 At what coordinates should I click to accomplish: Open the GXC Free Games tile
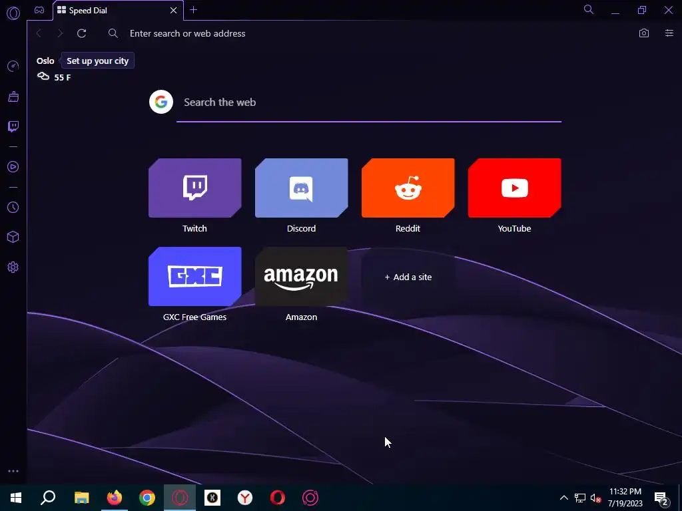(x=195, y=276)
